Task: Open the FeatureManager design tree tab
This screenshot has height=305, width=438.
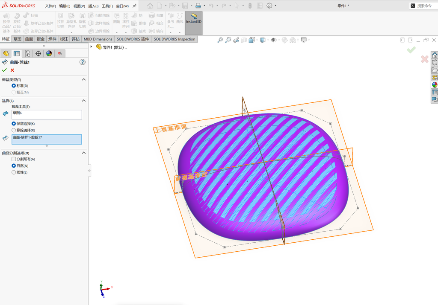Action: 6,53
